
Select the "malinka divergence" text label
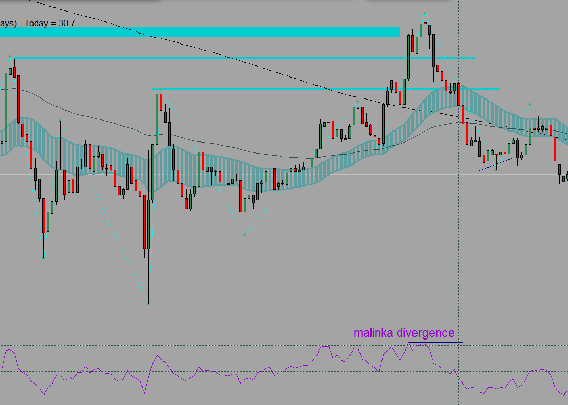[404, 333]
